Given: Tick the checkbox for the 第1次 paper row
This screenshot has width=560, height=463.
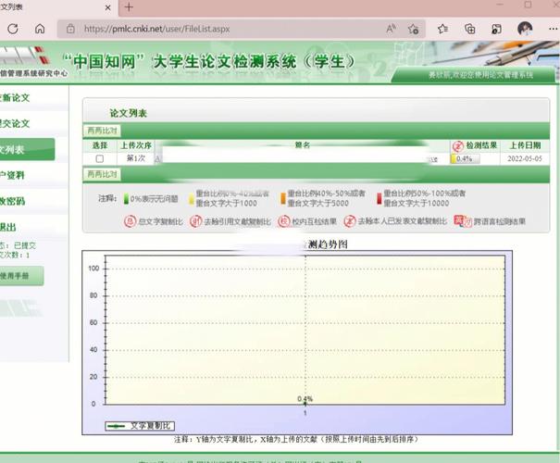Looking at the screenshot, I should tap(100, 158).
